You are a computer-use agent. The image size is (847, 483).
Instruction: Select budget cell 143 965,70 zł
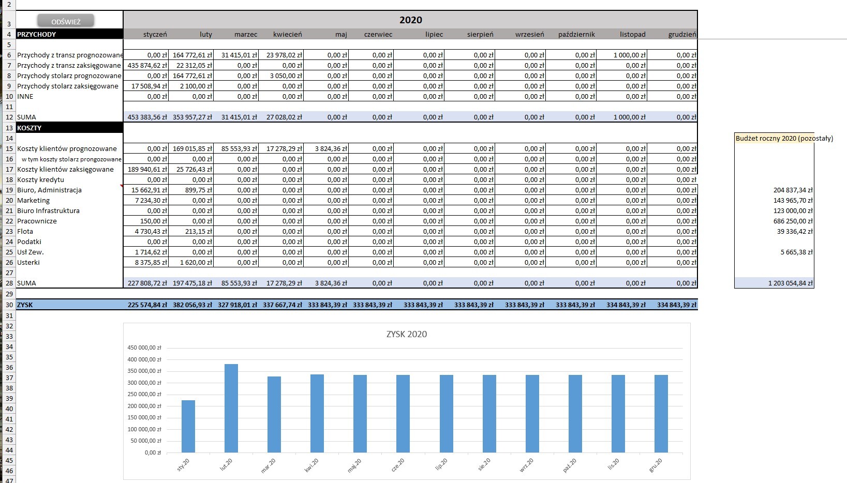775,200
